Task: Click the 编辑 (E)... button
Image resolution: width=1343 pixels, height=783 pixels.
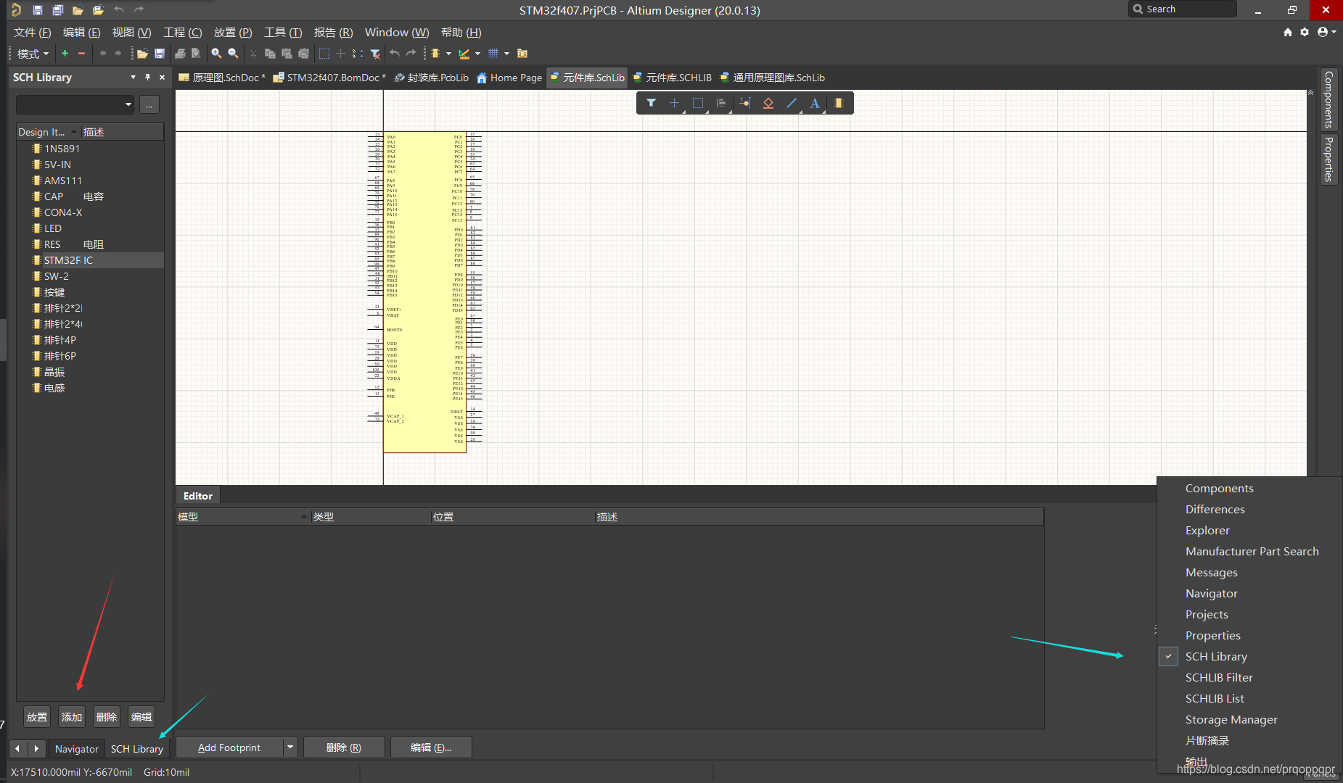Action: tap(431, 747)
